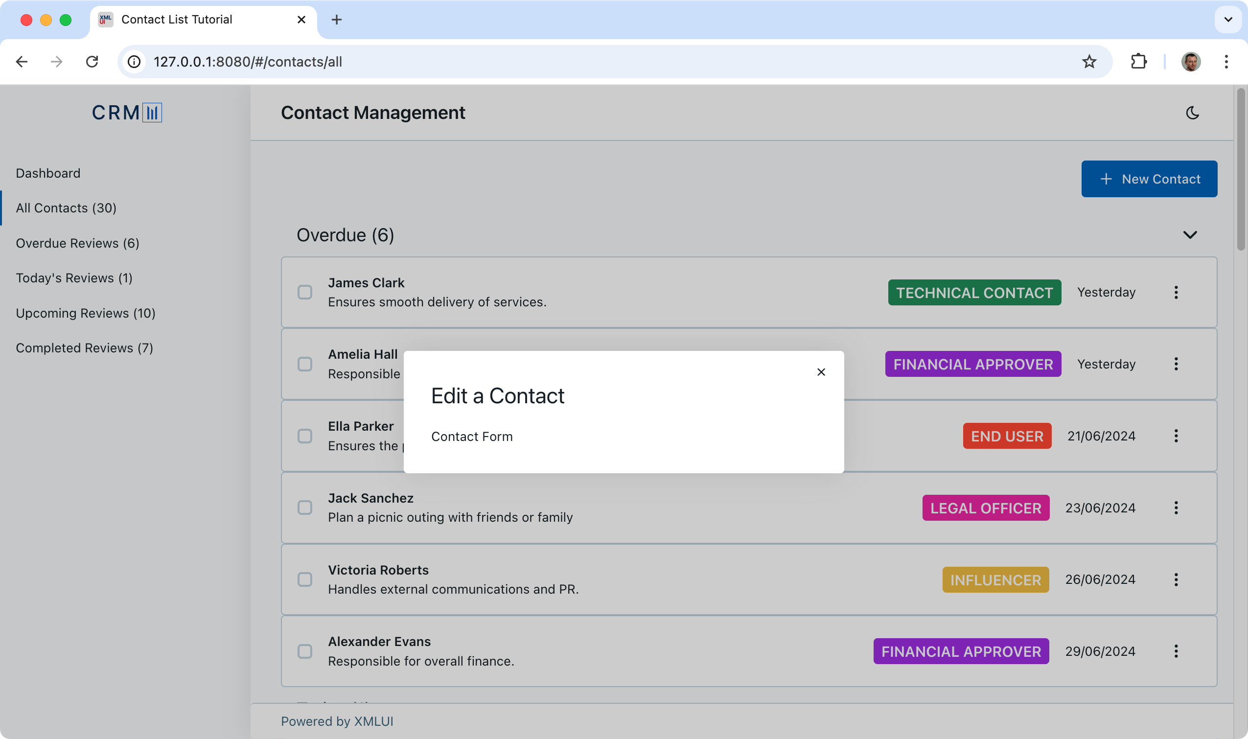Tick Alexander Evans checkbox
This screenshot has height=739, width=1248.
[305, 651]
